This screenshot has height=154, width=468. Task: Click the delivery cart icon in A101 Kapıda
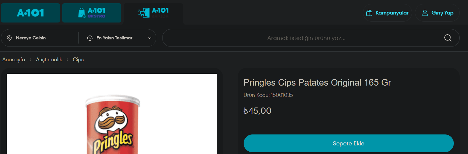click(144, 13)
